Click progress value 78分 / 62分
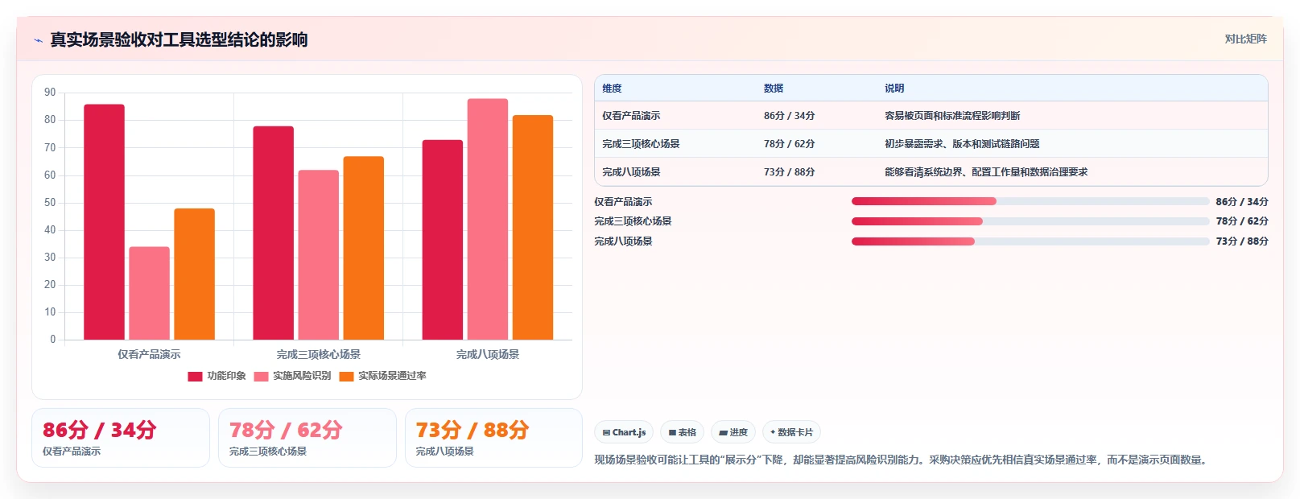1300x499 pixels. (x=1242, y=221)
